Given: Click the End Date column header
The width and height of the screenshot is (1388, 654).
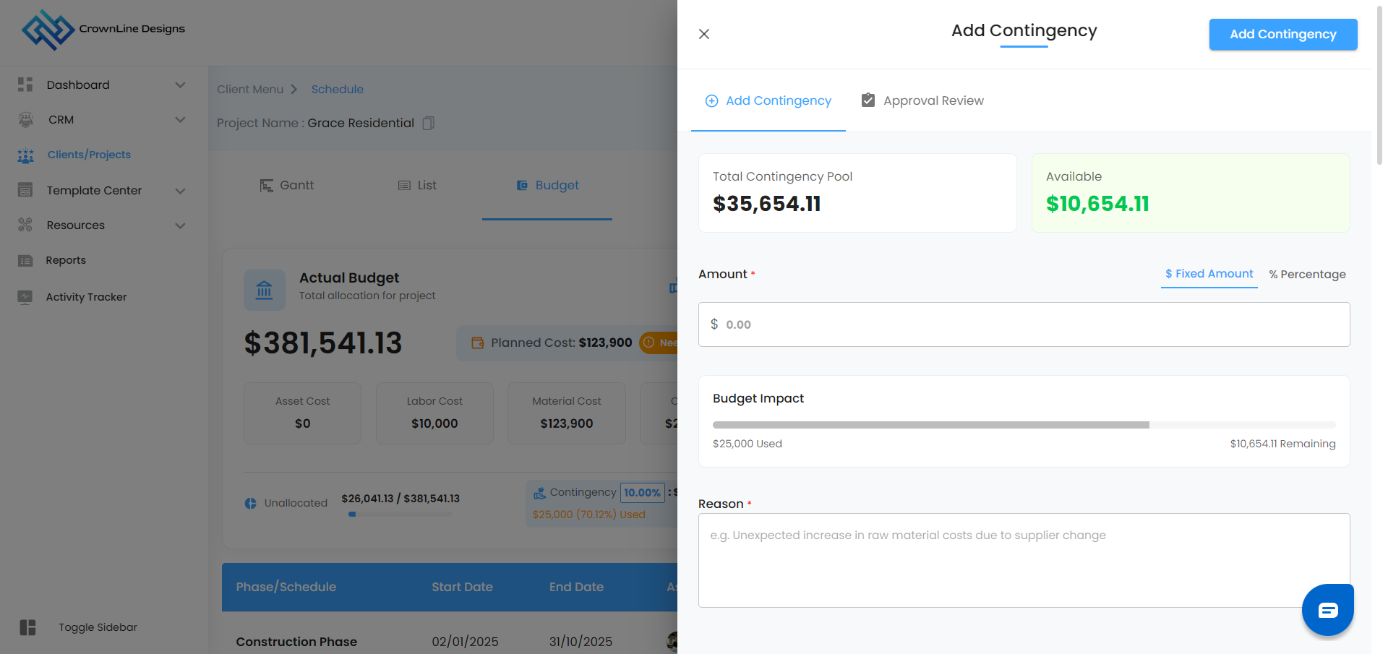Looking at the screenshot, I should 576,587.
